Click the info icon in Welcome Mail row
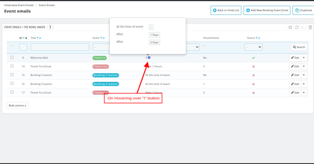Screen dimensions: 314x164 (x=149, y=58)
